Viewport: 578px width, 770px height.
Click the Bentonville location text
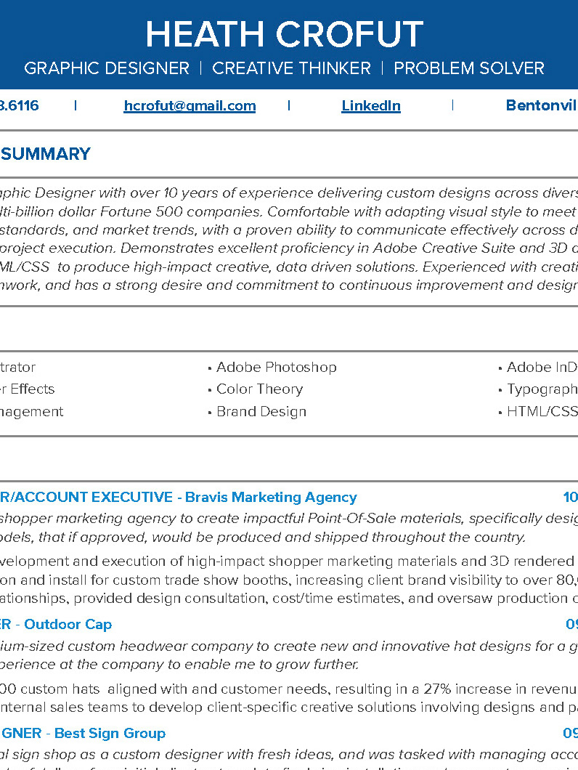click(x=541, y=106)
